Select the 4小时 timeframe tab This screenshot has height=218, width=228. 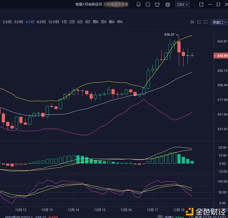30,22
